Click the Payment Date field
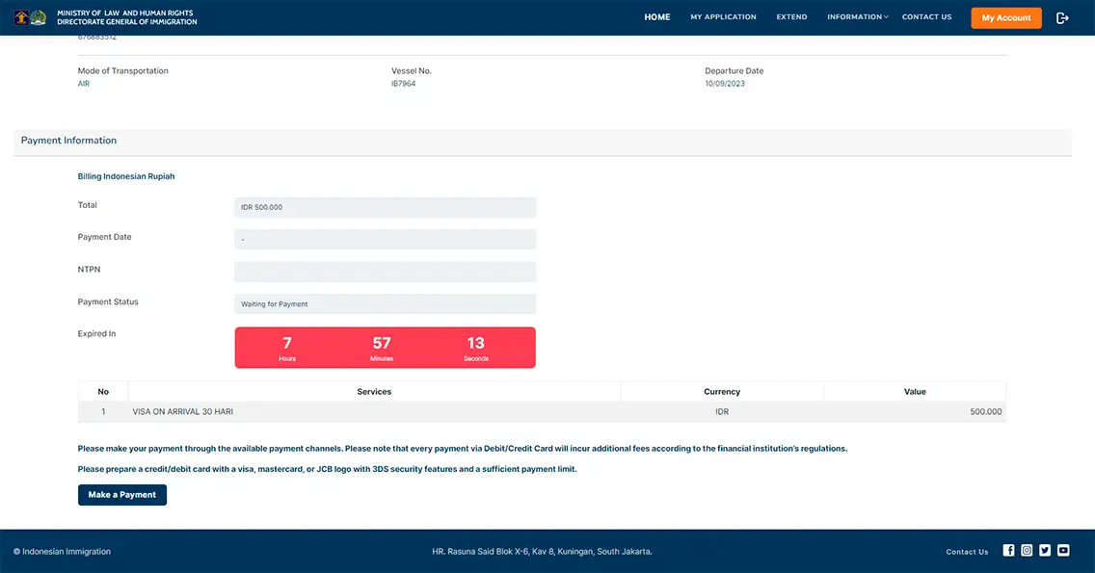This screenshot has width=1095, height=573. point(385,239)
